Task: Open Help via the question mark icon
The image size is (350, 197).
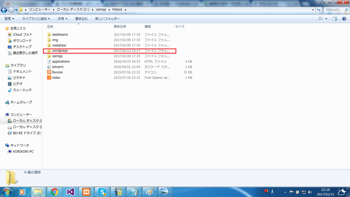Action: [x=344, y=19]
